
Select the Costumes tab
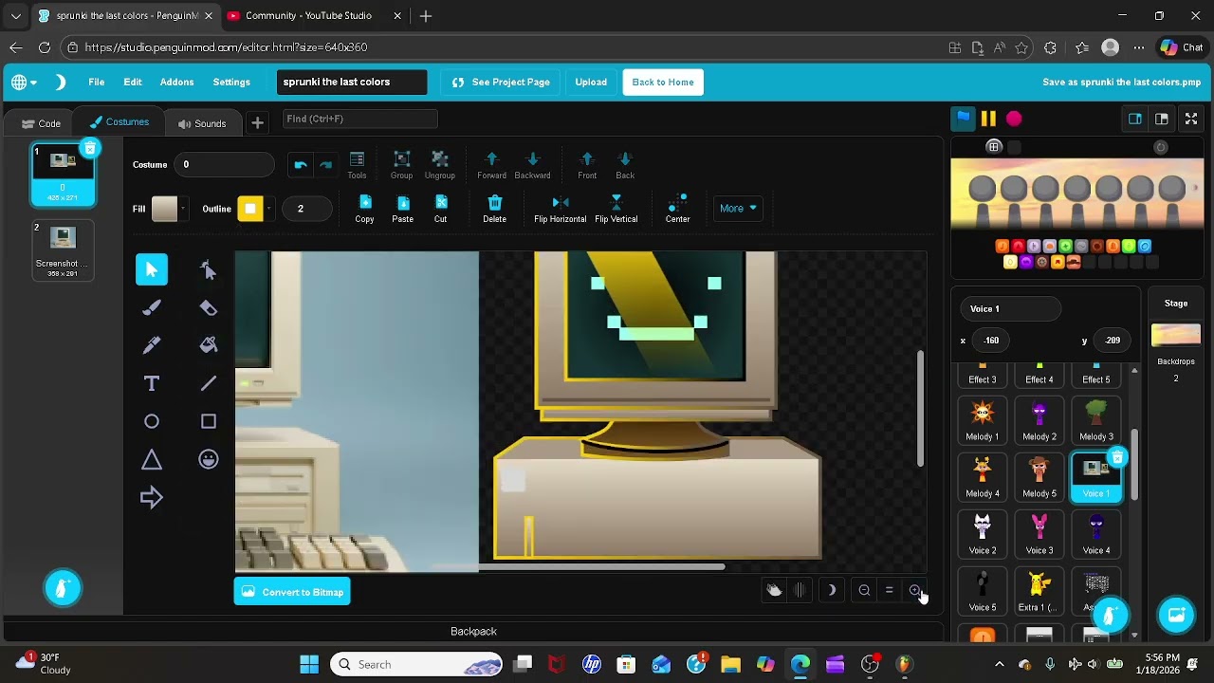[120, 122]
